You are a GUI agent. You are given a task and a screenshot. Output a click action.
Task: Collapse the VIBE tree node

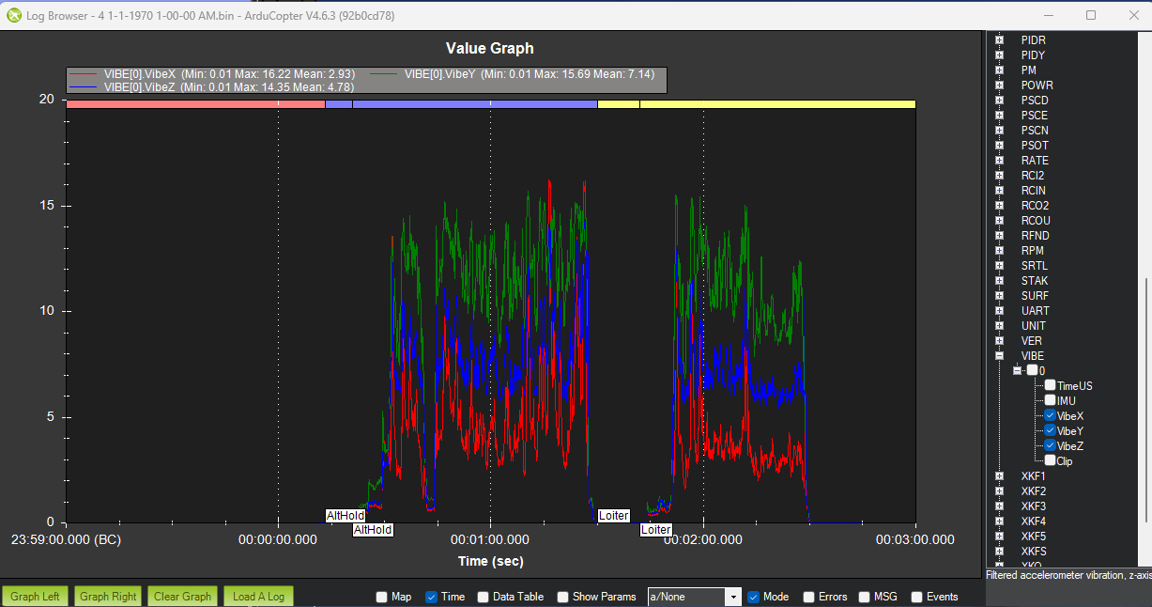point(1000,356)
